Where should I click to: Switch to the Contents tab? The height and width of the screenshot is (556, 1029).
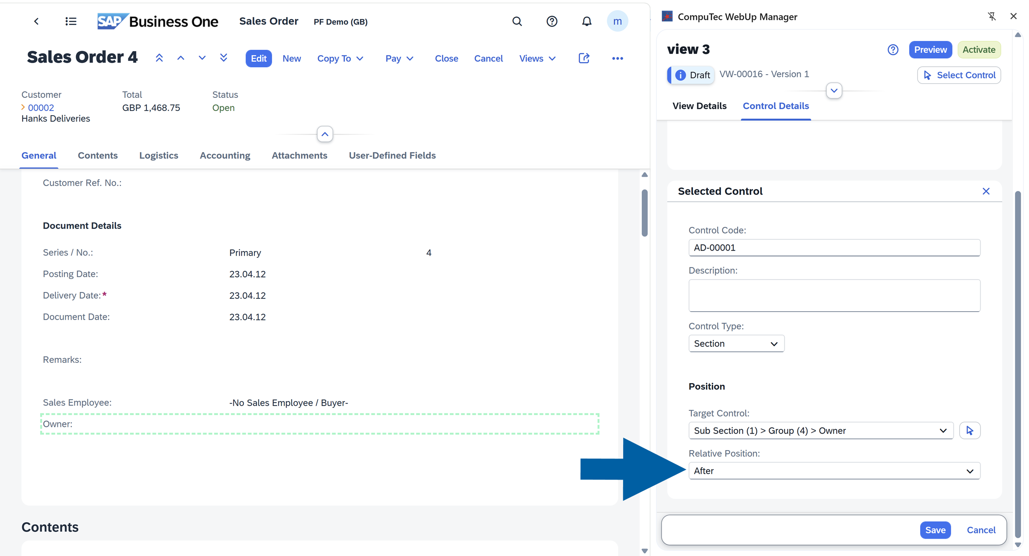(97, 156)
